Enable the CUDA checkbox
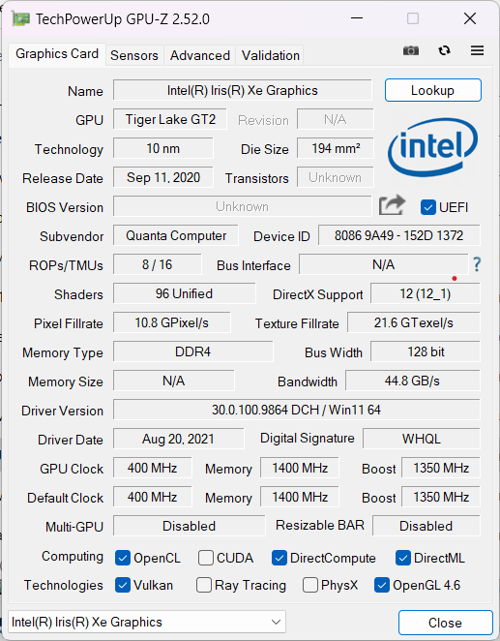The image size is (500, 641). [x=206, y=558]
